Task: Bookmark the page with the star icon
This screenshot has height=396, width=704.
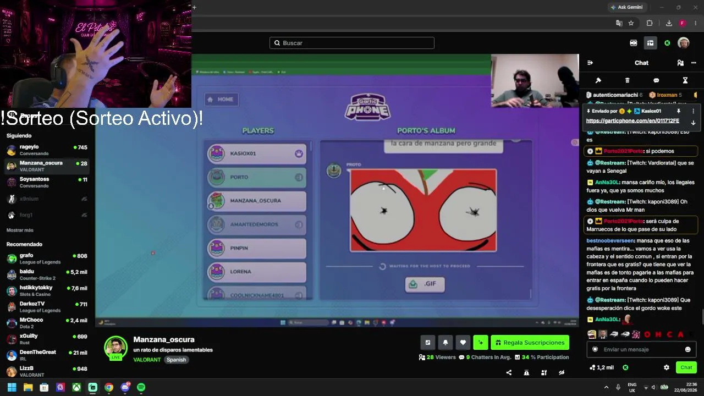Action: click(x=631, y=23)
